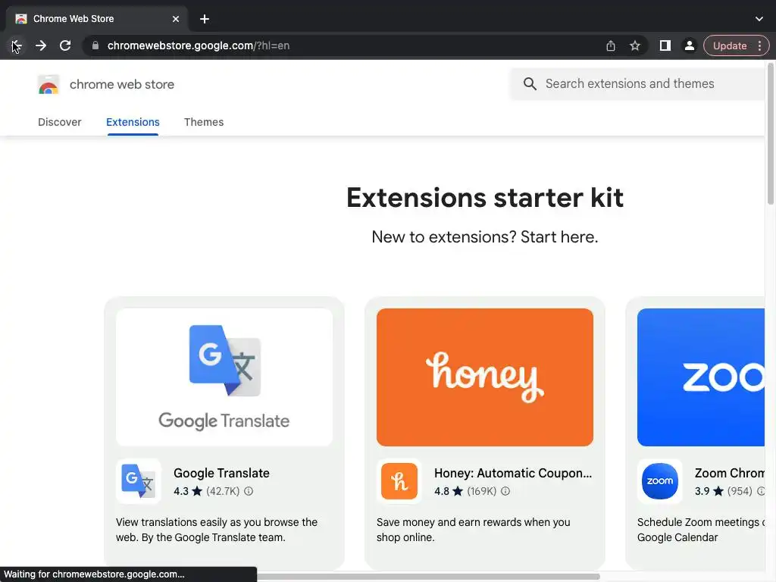
Task: View site info via the lock icon
Action: coord(95,45)
